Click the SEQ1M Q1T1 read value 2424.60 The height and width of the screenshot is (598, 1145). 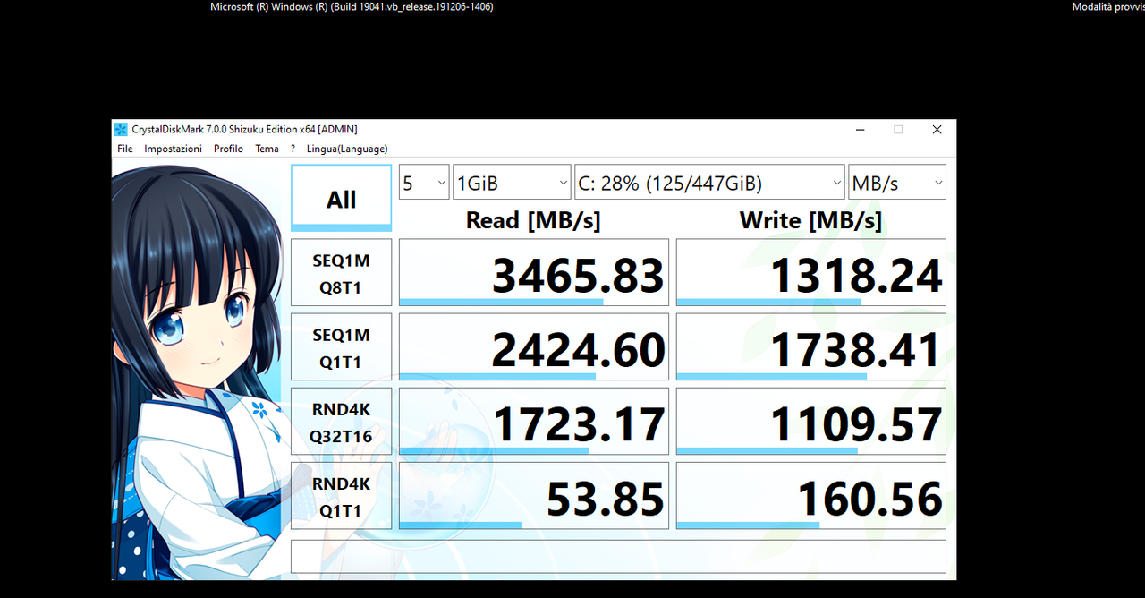[x=534, y=346]
